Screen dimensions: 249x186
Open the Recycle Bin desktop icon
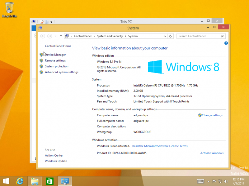click(9, 10)
